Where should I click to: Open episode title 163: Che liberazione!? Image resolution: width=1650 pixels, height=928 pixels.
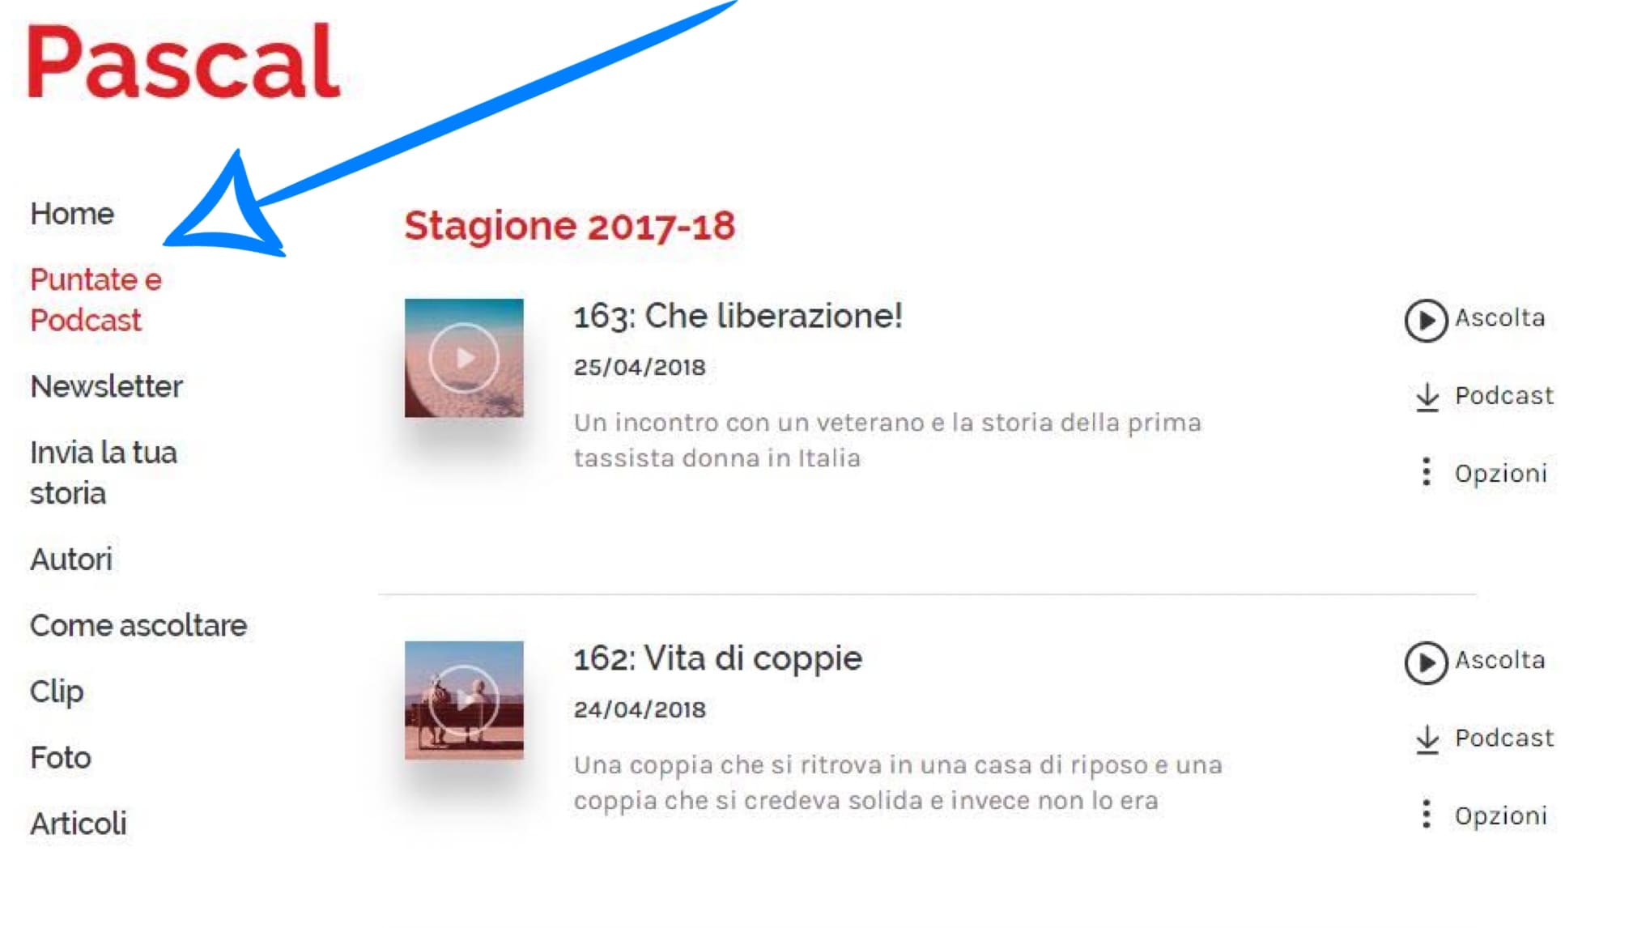pos(738,316)
